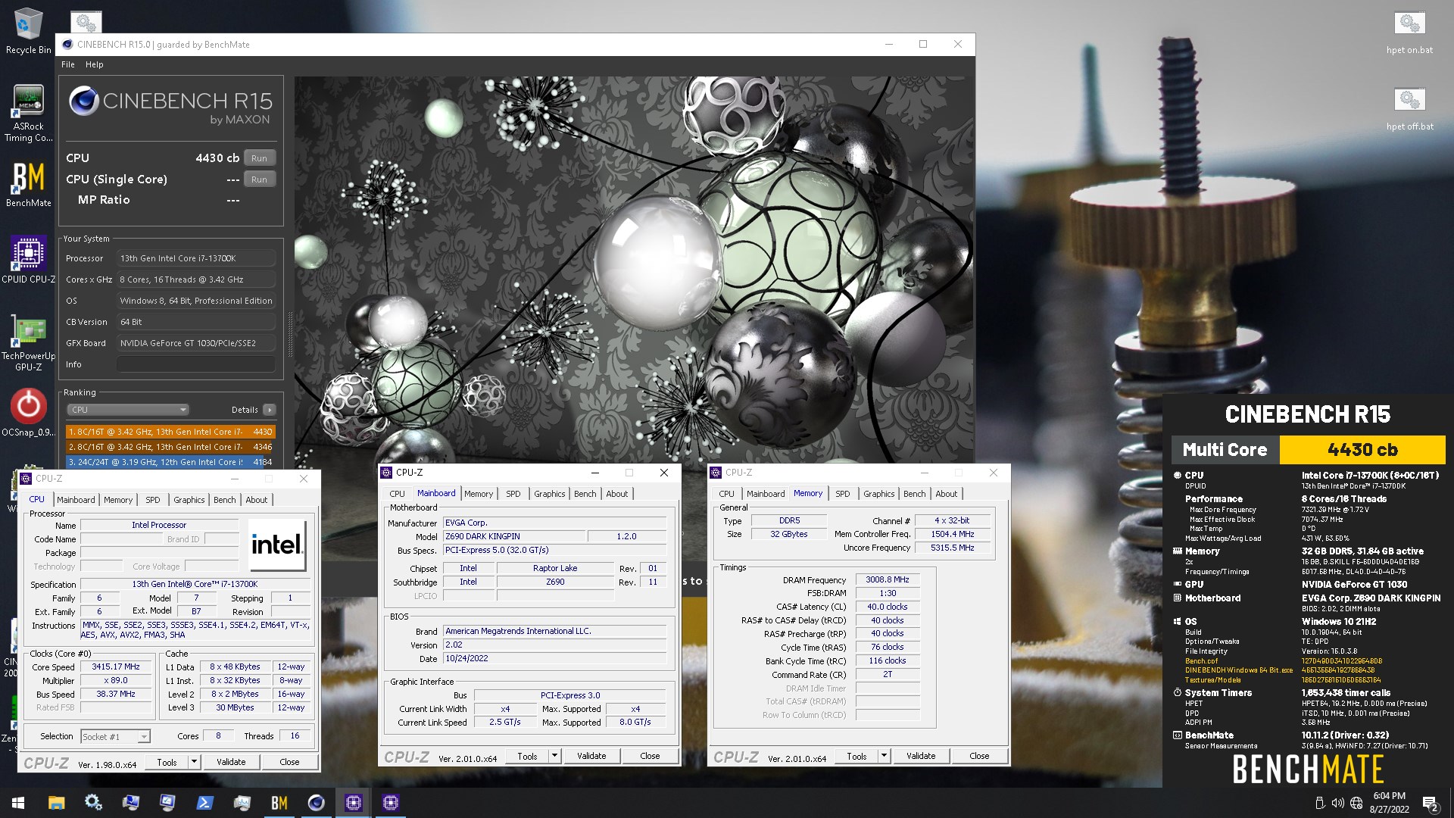Click Close button in Memory CPU-Z window
Viewport: 1454px width, 818px height.
coord(979,756)
